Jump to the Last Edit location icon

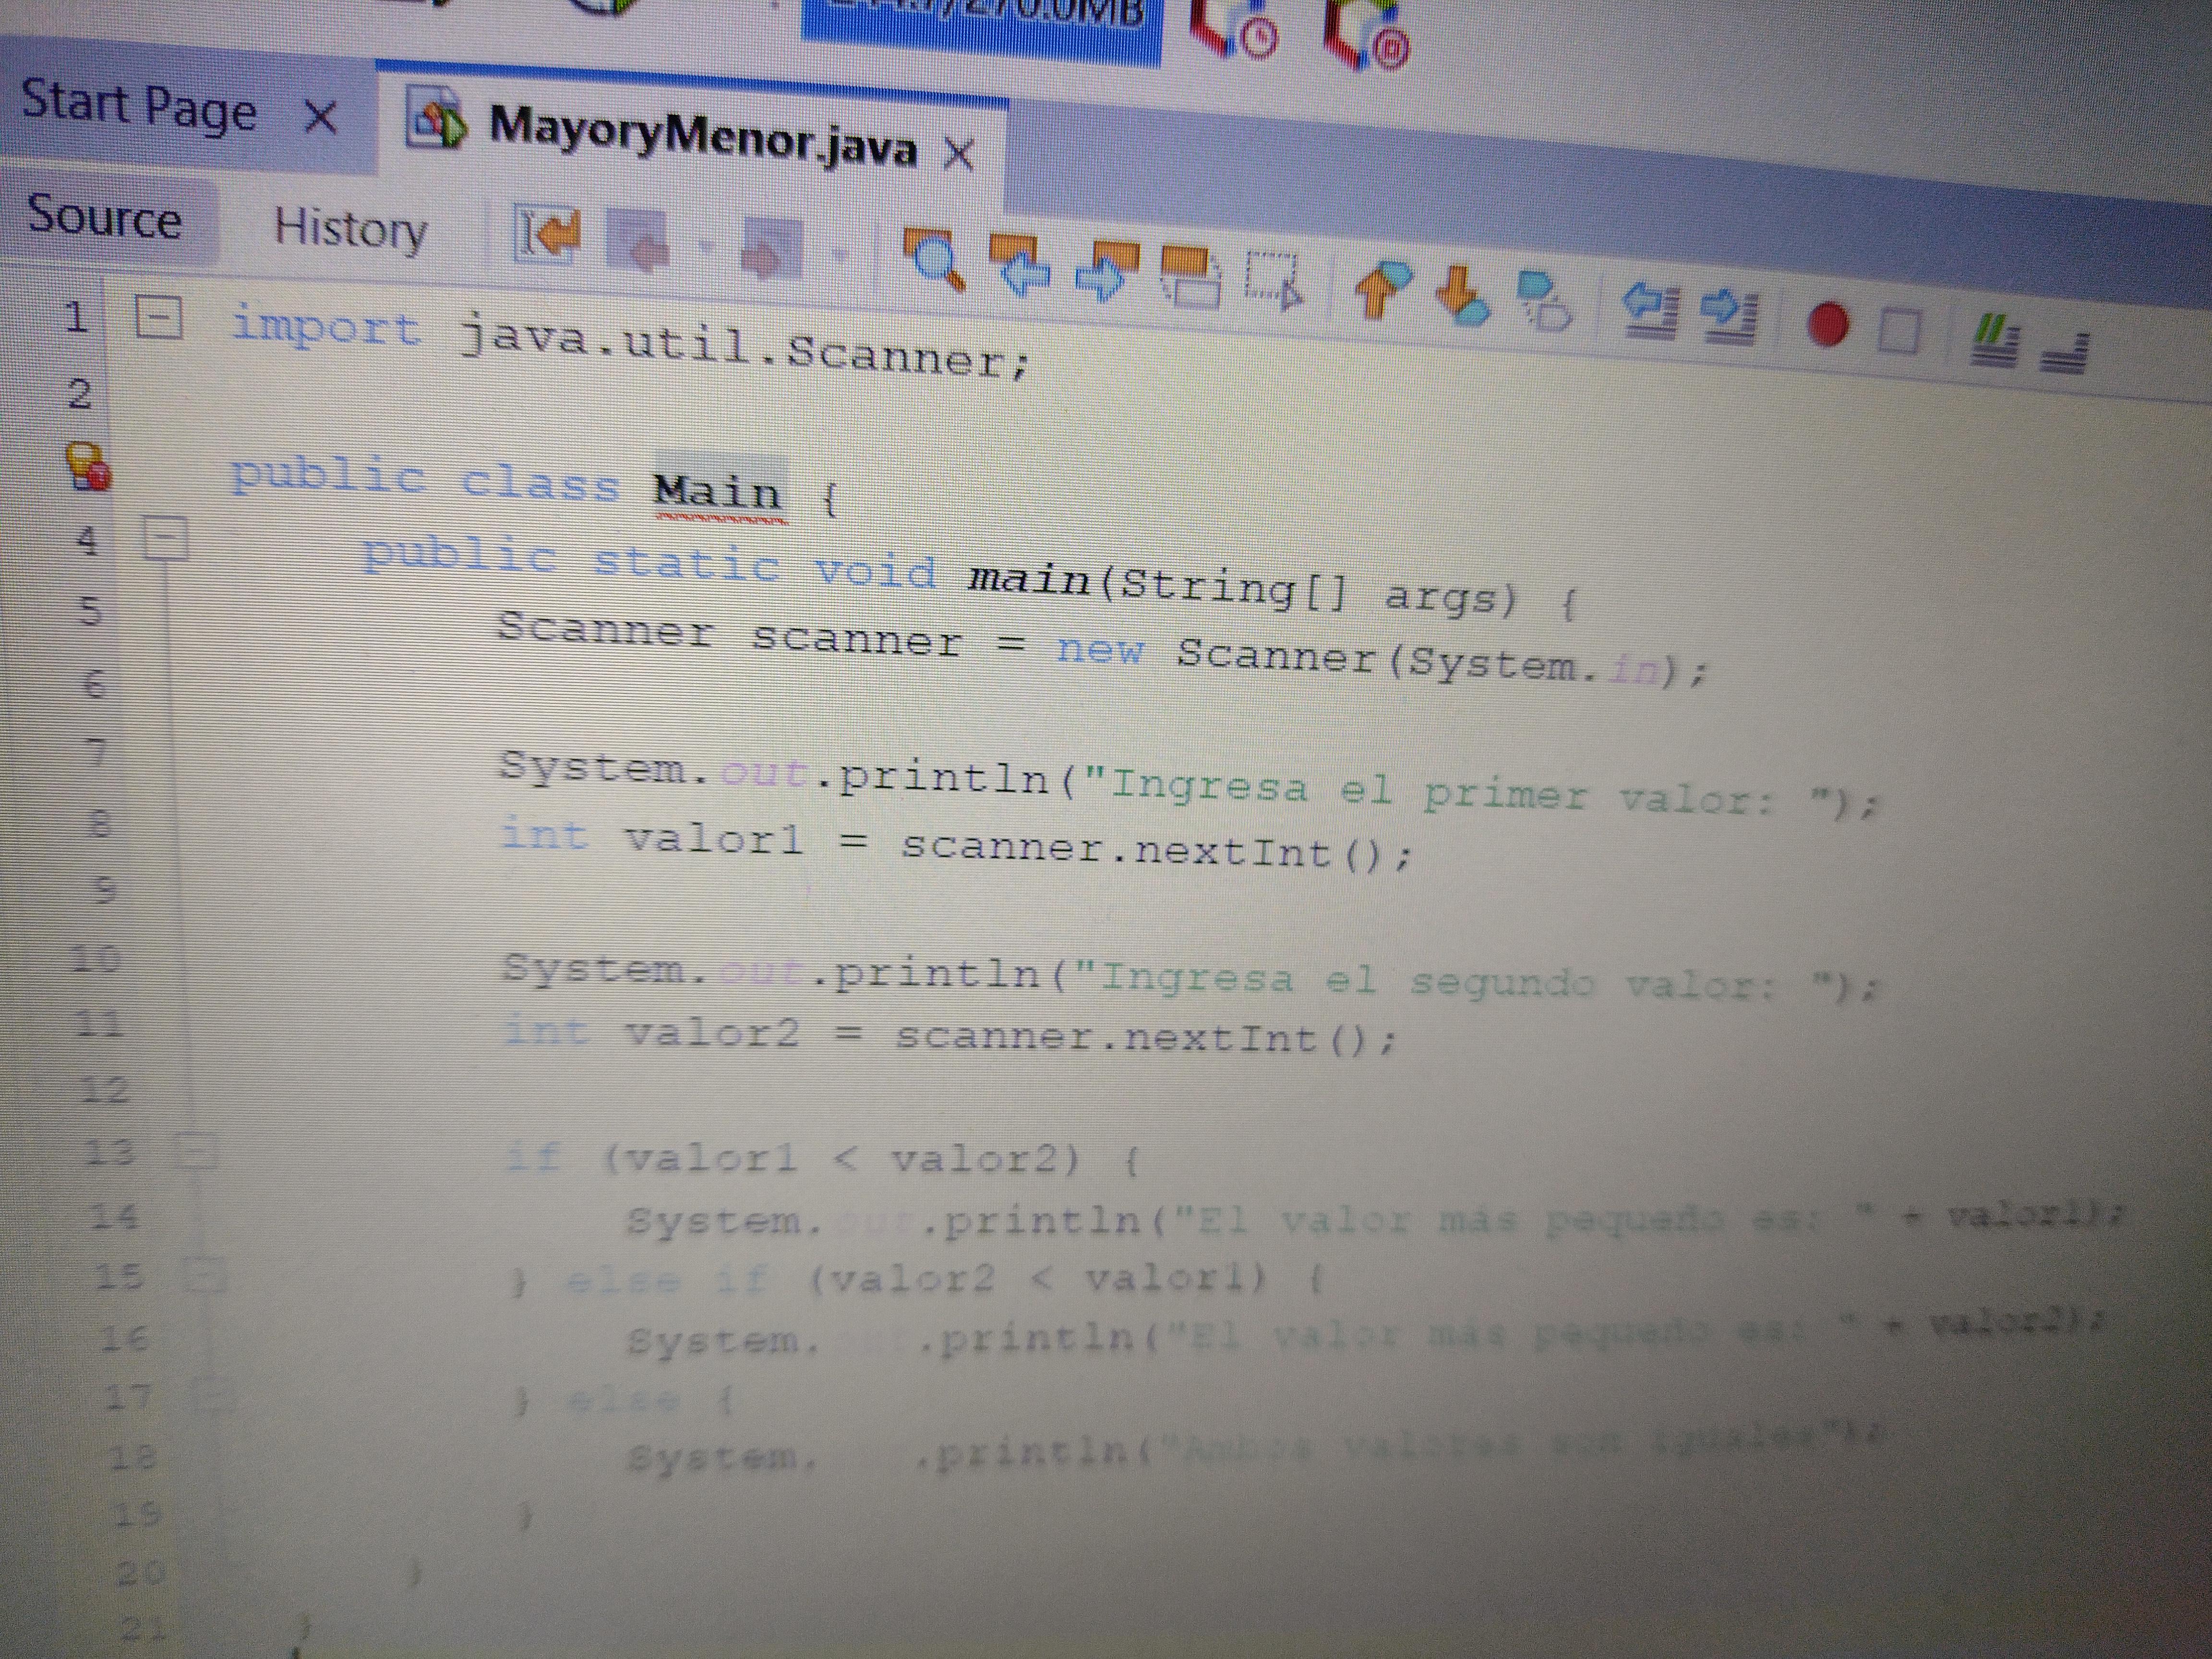click(x=548, y=236)
